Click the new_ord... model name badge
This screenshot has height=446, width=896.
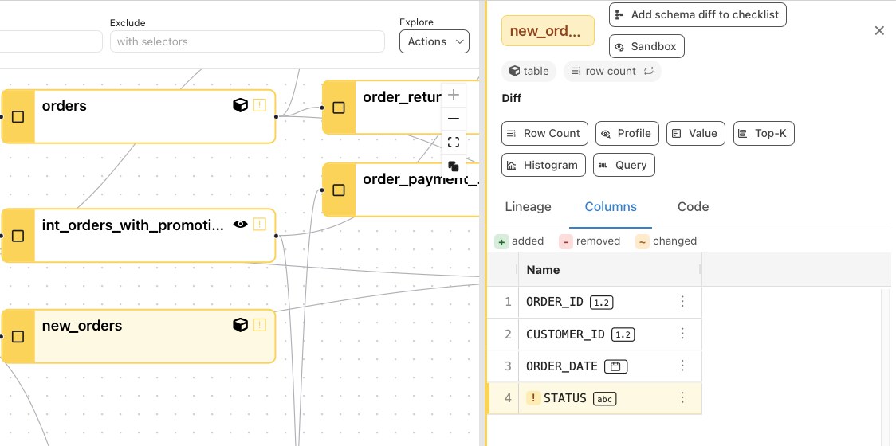pos(548,31)
